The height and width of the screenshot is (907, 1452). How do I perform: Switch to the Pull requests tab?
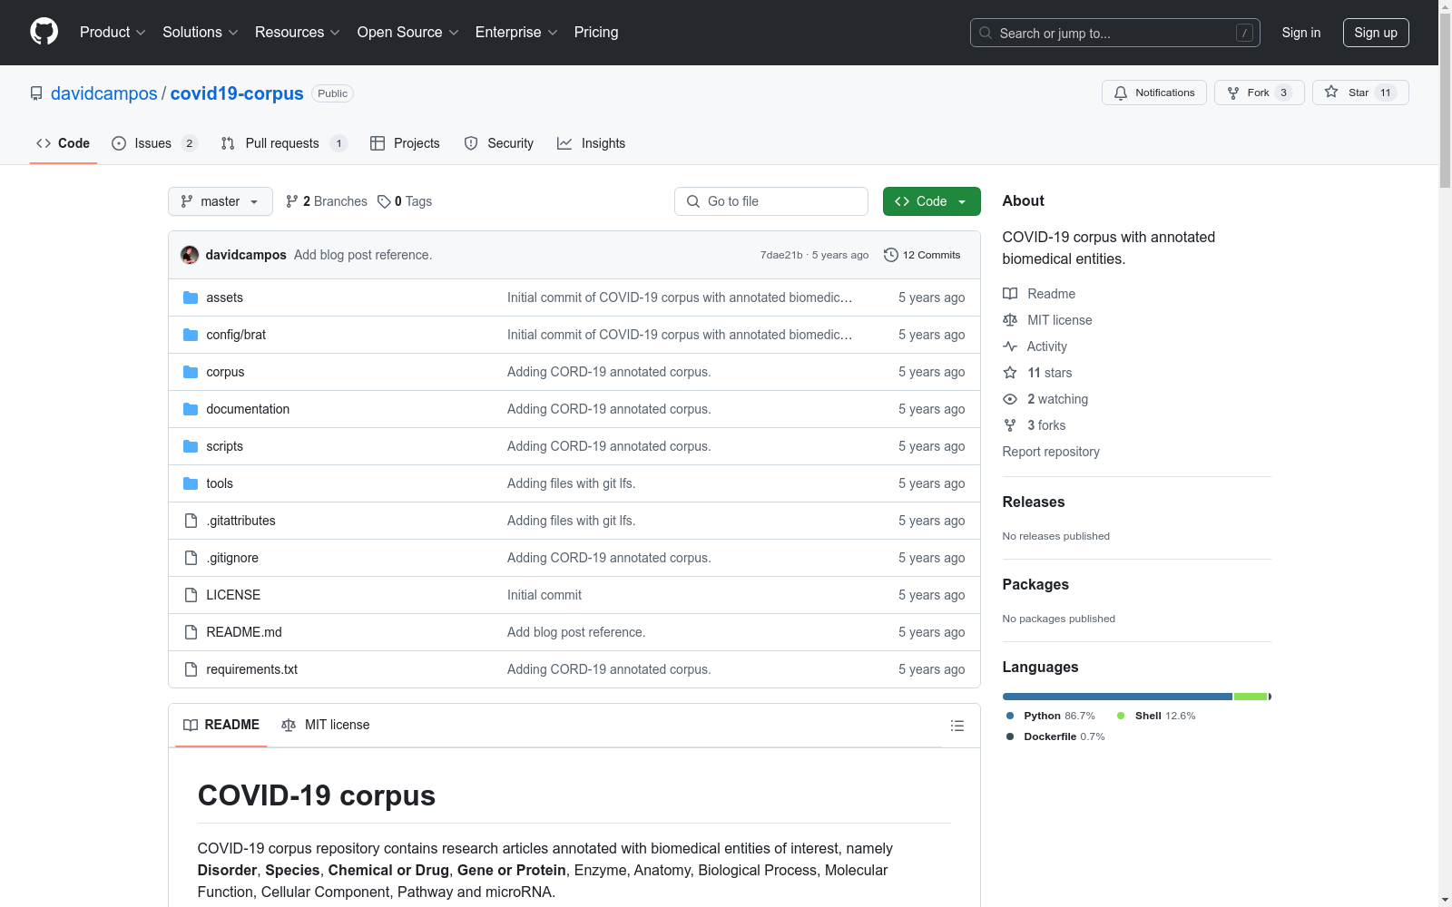pyautogui.click(x=284, y=143)
